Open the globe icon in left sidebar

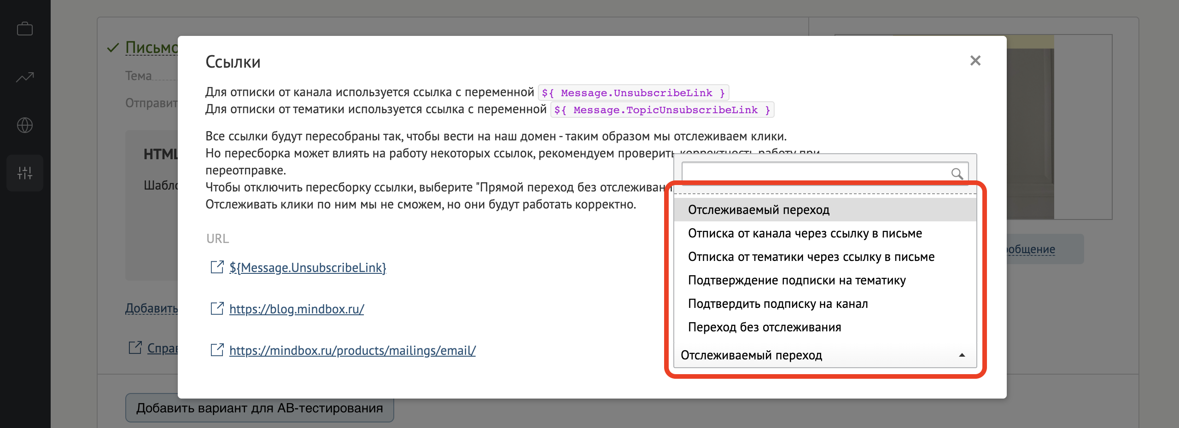coord(25,125)
